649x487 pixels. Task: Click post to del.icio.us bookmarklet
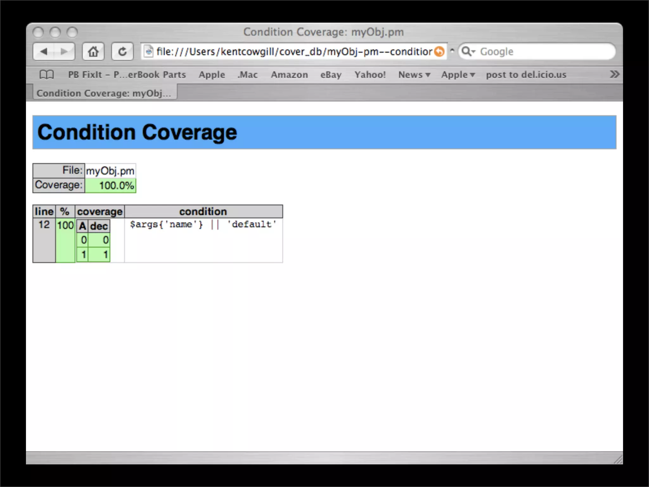tap(526, 75)
